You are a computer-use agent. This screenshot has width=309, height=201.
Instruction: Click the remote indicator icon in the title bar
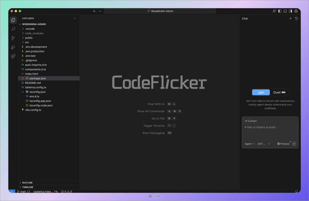(274, 11)
